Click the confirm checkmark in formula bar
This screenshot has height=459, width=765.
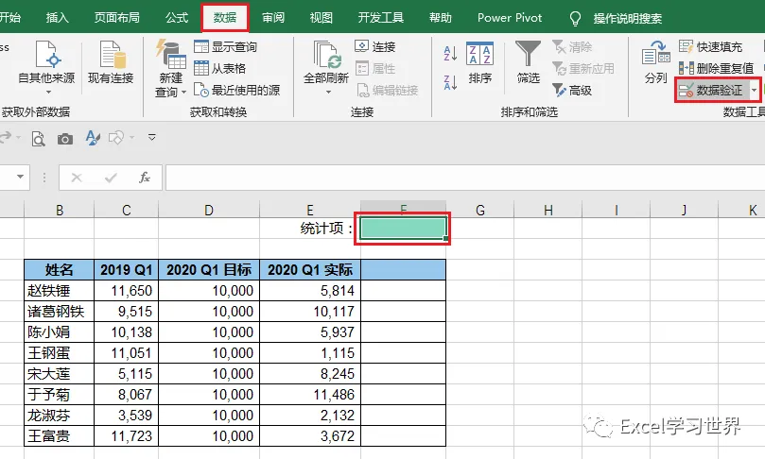111,178
